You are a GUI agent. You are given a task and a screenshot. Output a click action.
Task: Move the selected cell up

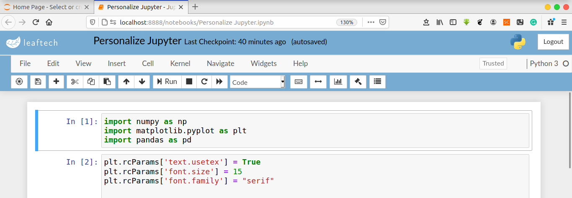point(126,82)
